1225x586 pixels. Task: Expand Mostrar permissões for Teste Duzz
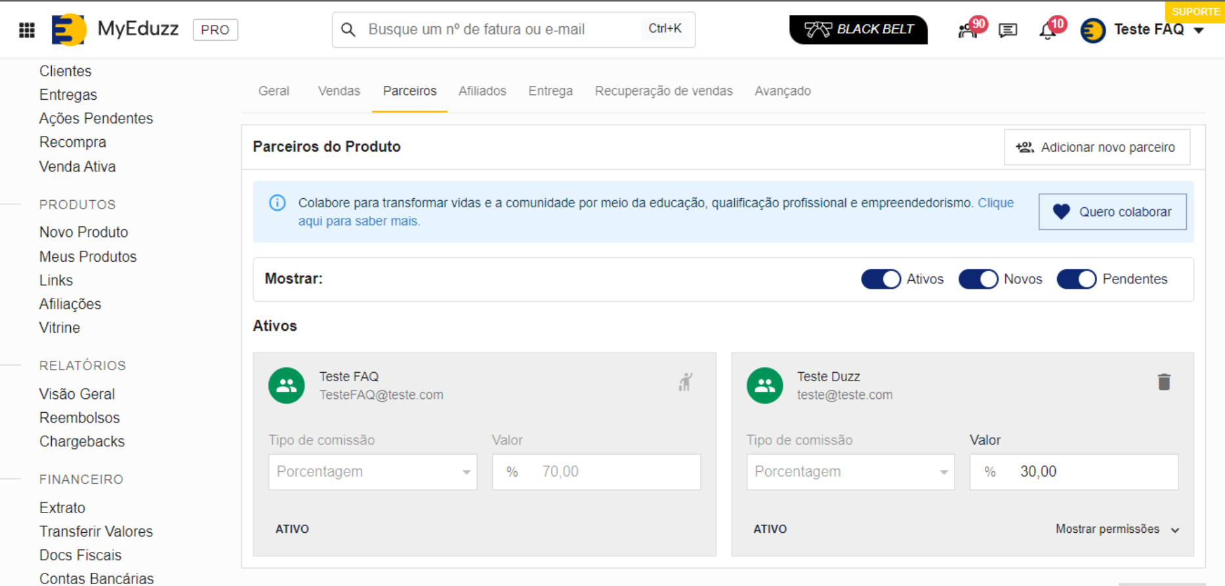[1117, 529]
